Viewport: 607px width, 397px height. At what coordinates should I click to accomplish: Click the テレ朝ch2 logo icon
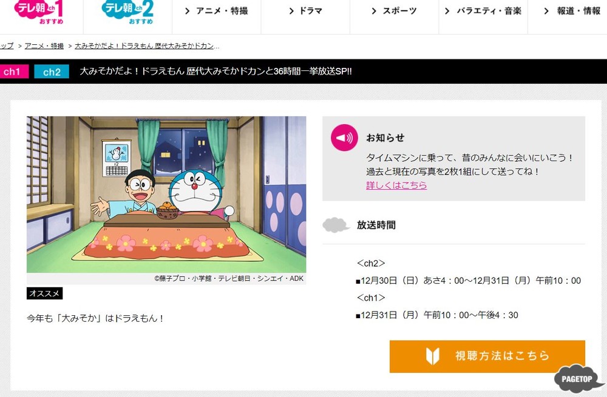point(127,12)
